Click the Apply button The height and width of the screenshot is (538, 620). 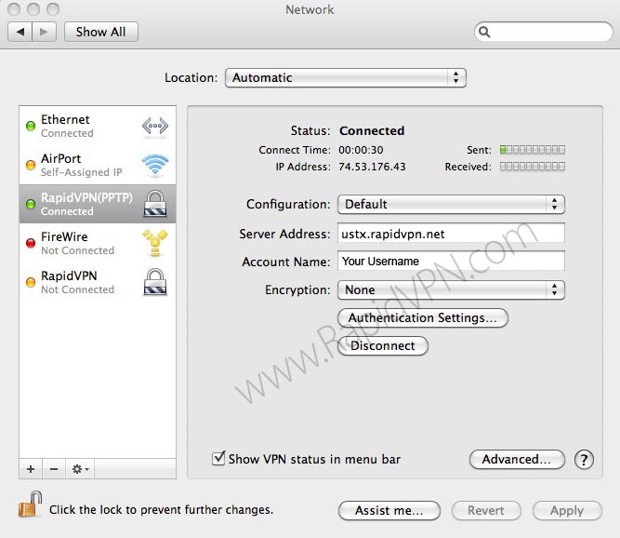click(567, 510)
